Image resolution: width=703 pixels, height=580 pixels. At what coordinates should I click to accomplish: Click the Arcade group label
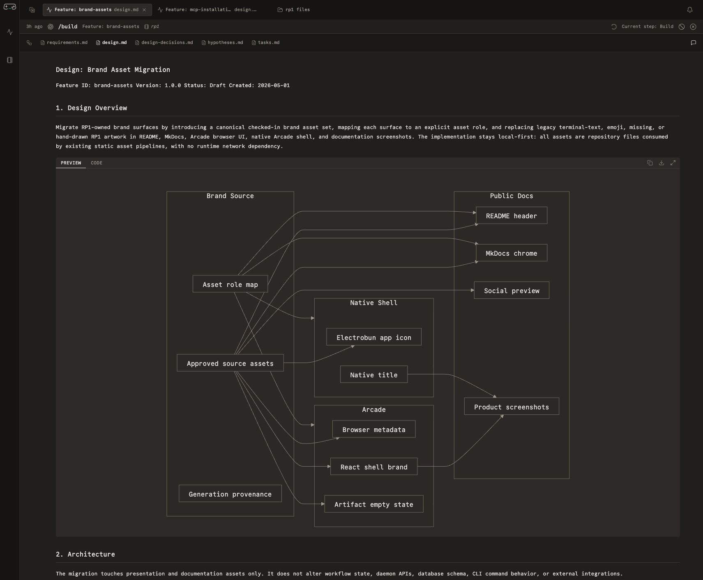pyautogui.click(x=374, y=410)
